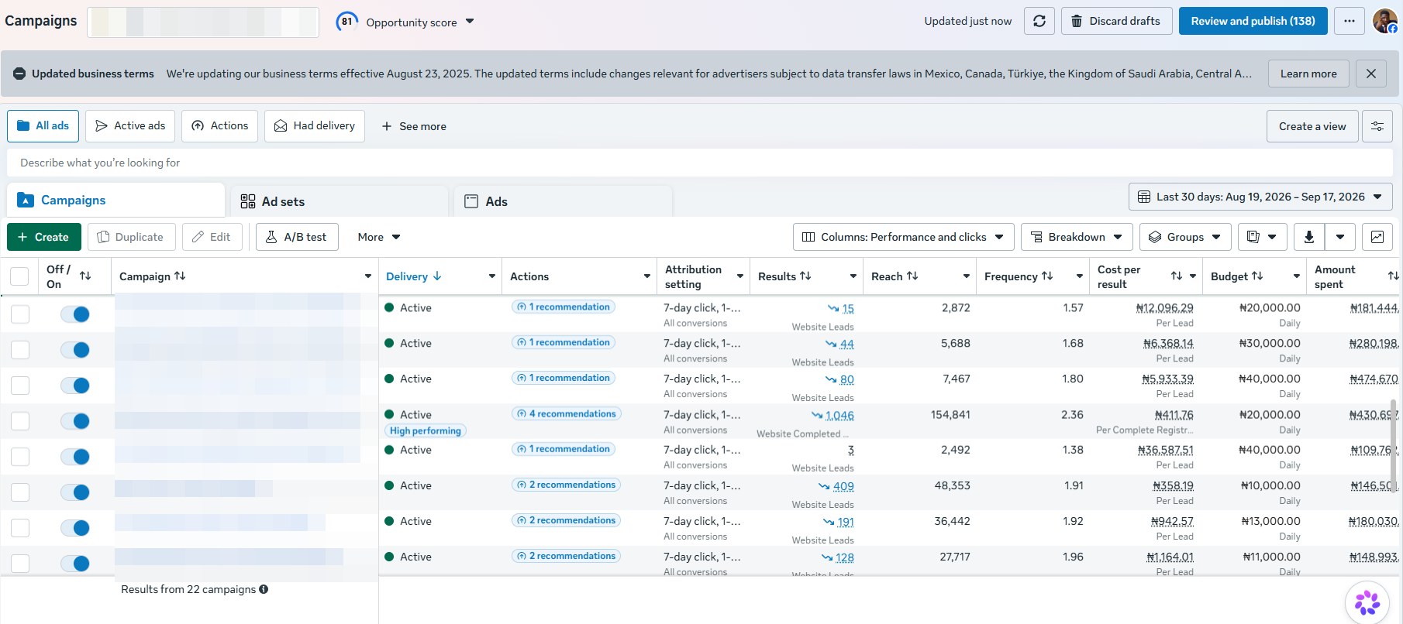The height and width of the screenshot is (624, 1403).
Task: Click the user profile avatar
Action: tap(1385, 21)
